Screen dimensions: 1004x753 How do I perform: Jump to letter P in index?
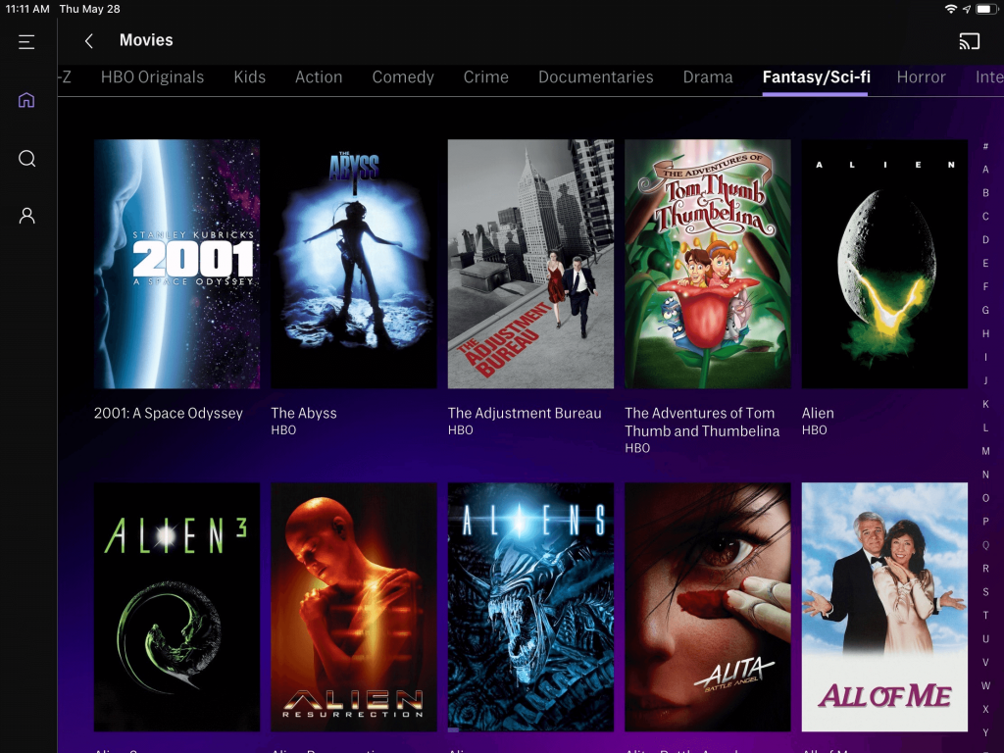[x=985, y=522]
